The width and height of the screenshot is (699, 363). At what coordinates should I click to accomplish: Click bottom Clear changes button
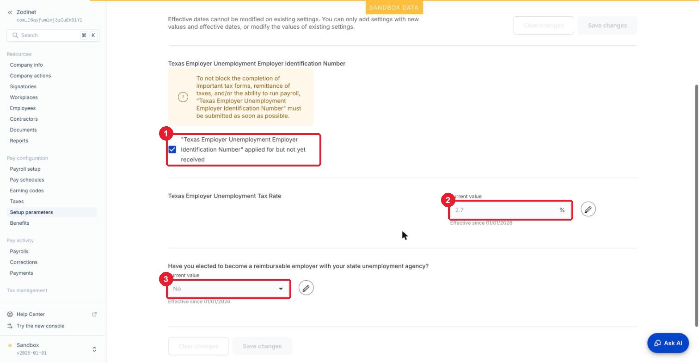[x=198, y=346]
